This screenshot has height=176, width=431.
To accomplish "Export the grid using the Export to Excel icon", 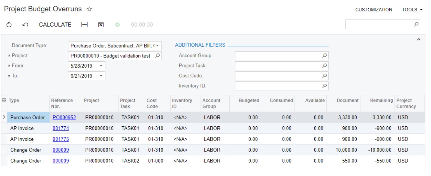I will pos(100,25).
